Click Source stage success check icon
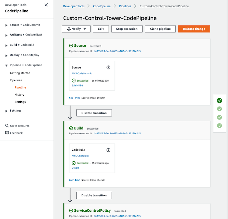Viewport: 228px width, 219px height. pos(71,45)
